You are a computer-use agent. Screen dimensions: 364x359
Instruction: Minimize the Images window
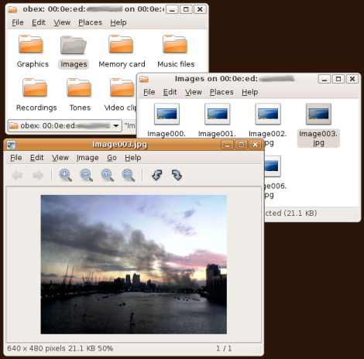pyautogui.click(x=325, y=79)
